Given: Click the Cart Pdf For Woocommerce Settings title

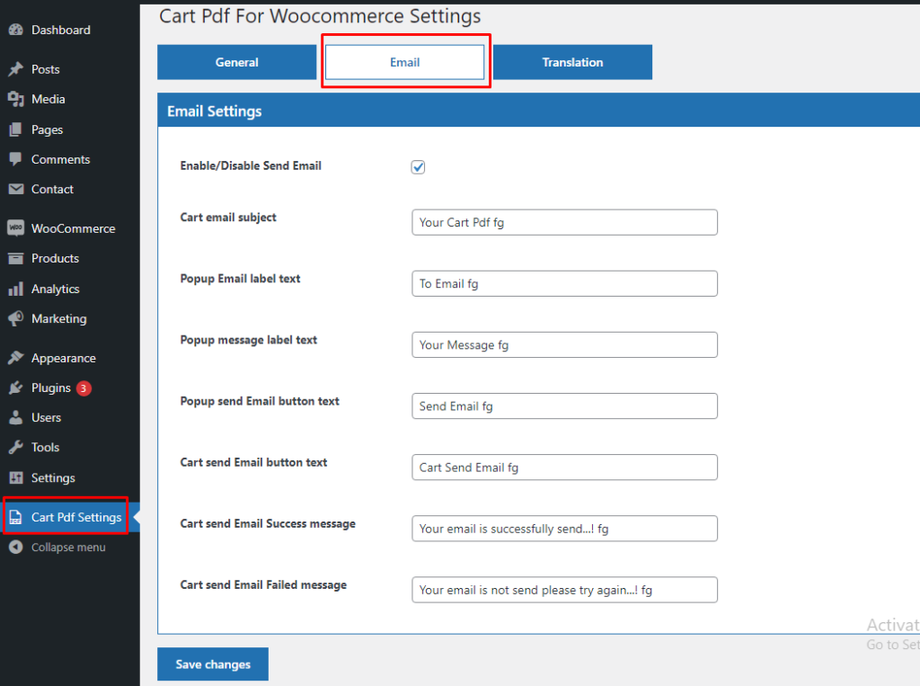Looking at the screenshot, I should [321, 16].
